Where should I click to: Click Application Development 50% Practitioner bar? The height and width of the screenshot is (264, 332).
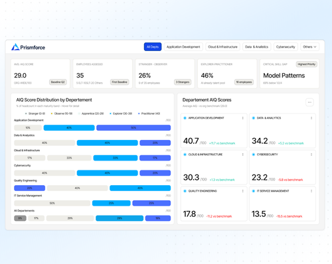pyautogui.click(x=133, y=128)
